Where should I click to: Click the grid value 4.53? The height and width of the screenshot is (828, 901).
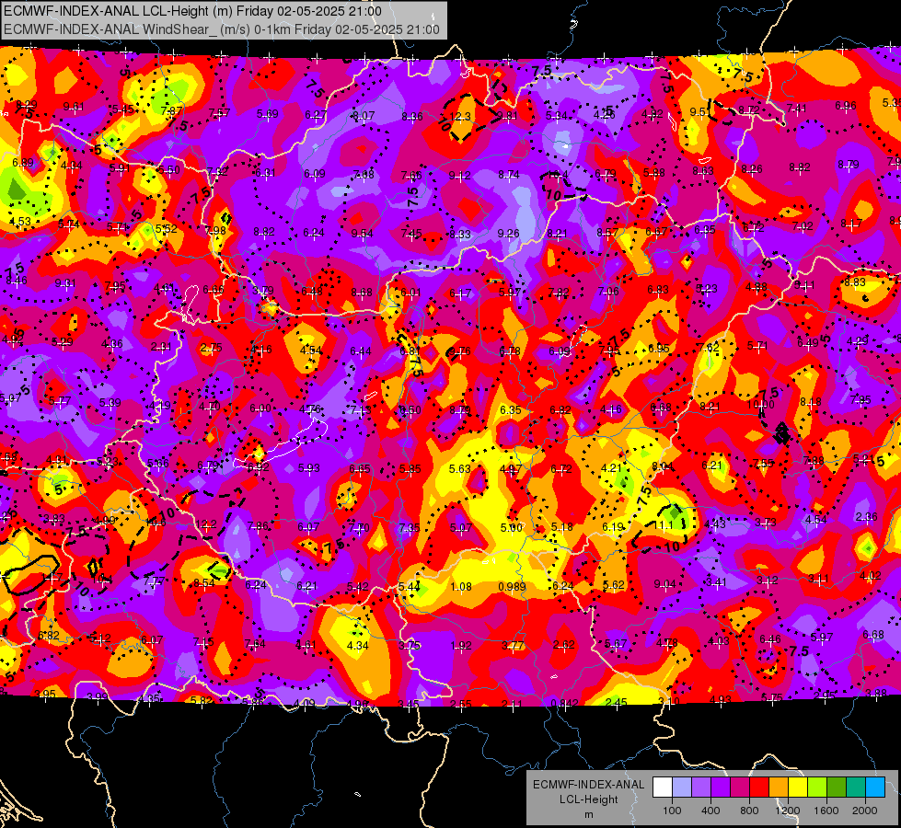[x=20, y=221]
